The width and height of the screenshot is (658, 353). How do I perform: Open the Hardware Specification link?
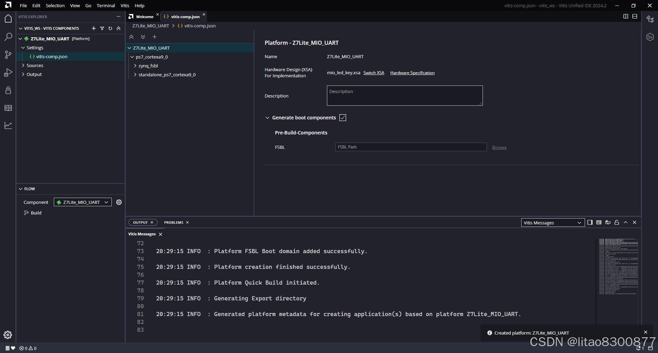[x=412, y=73]
